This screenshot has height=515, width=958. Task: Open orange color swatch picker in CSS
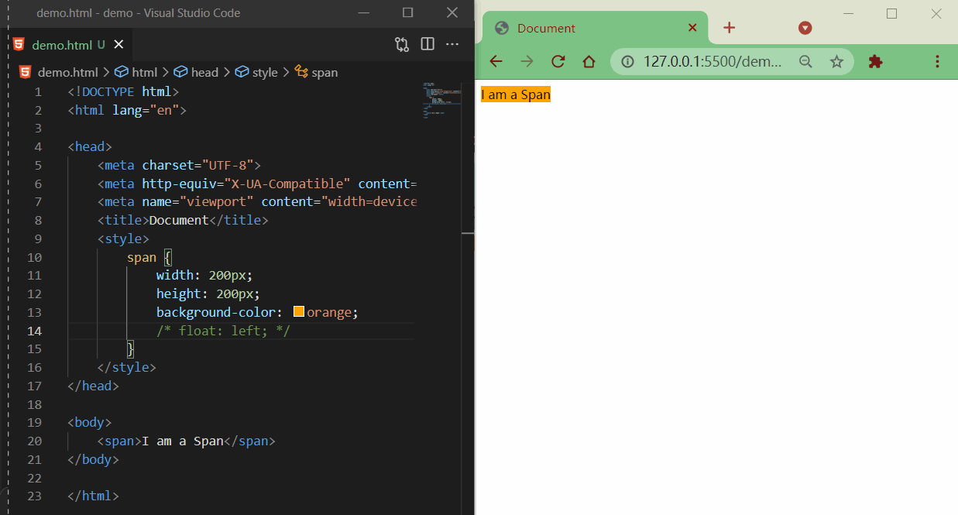[x=299, y=312]
